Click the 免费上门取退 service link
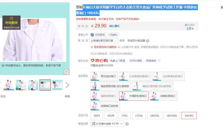Image resolution: width=223 pixels, height=128 pixels. click(x=118, y=61)
